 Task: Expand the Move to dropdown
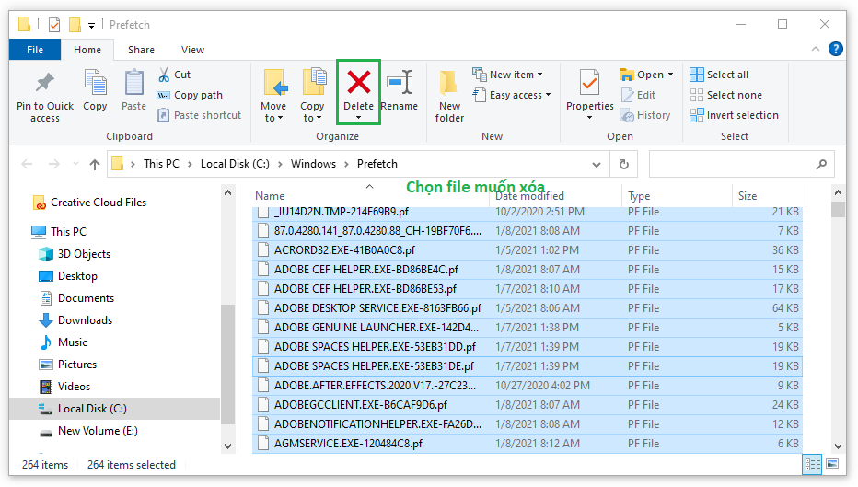coord(273,118)
